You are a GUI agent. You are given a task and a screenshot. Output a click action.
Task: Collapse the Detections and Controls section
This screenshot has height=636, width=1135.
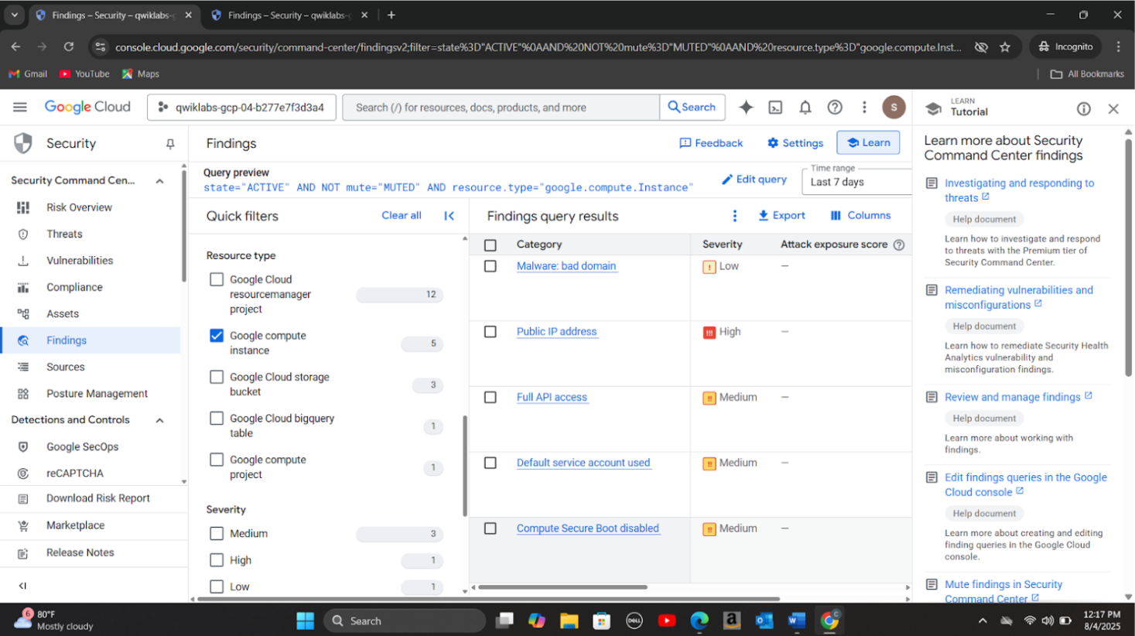[x=160, y=420]
